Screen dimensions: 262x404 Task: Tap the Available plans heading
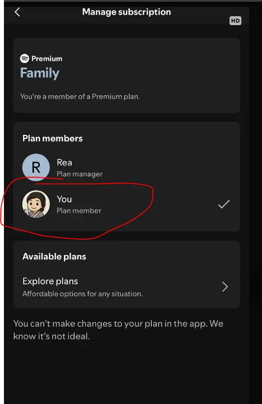coord(54,256)
